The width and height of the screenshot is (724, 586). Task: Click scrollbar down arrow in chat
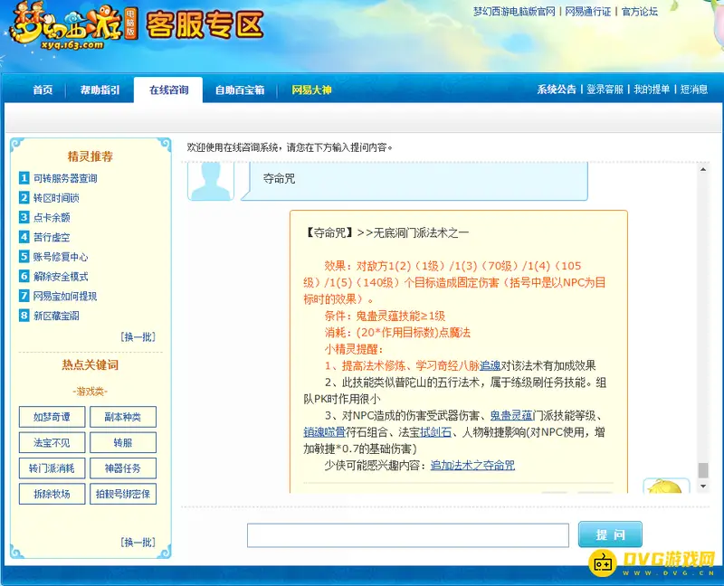(x=703, y=486)
